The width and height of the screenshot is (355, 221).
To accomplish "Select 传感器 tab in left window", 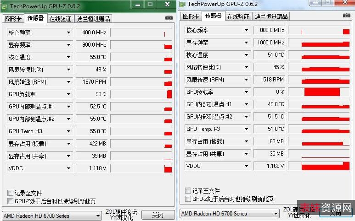I will [x=36, y=18].
